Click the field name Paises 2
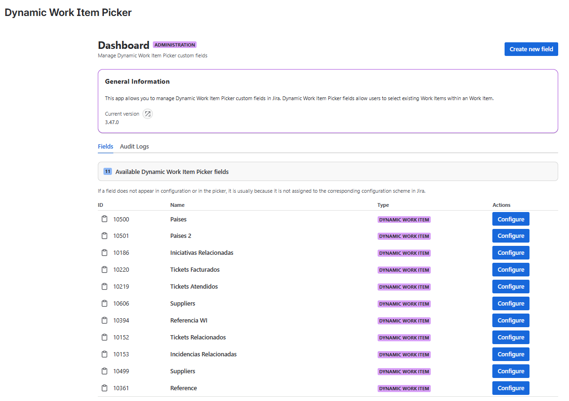Viewport: 569px width, 401px height. click(x=181, y=236)
